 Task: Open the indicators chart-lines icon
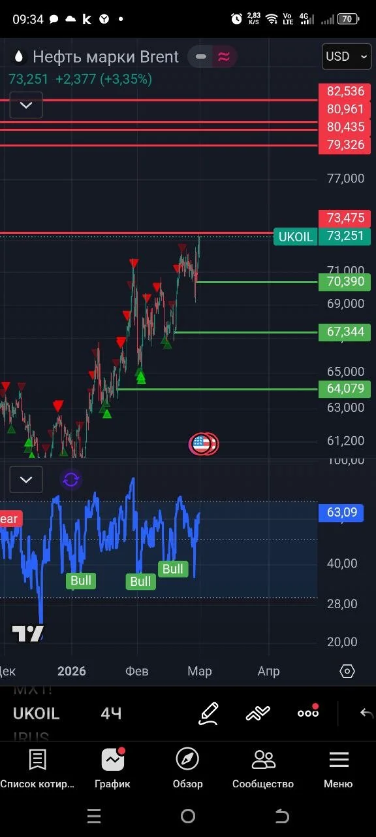pos(258,713)
